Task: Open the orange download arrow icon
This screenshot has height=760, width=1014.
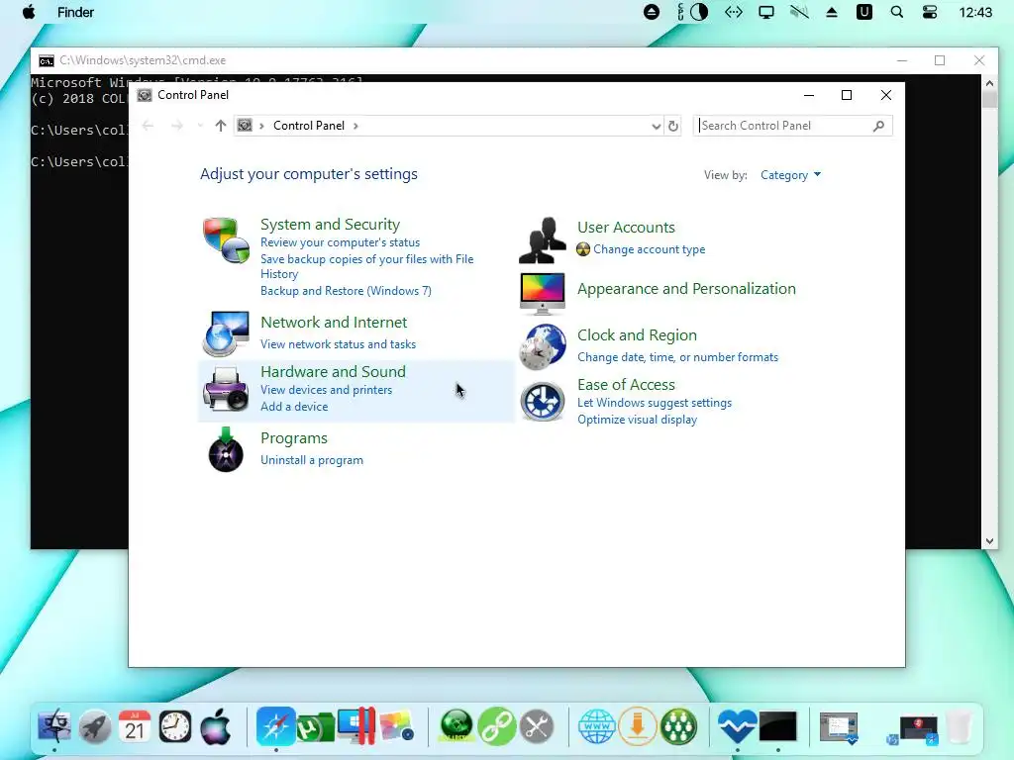Action: [x=638, y=726]
